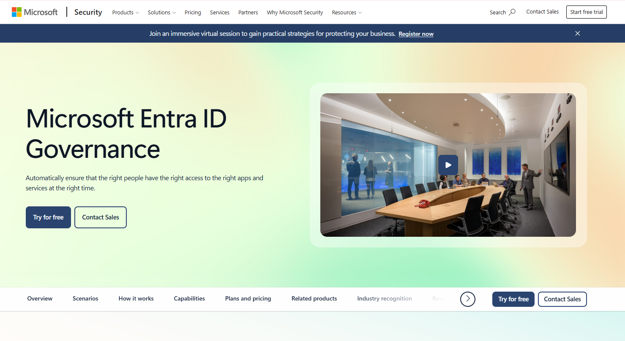Select the How it works tab
The height and width of the screenshot is (341, 625).
click(x=136, y=298)
